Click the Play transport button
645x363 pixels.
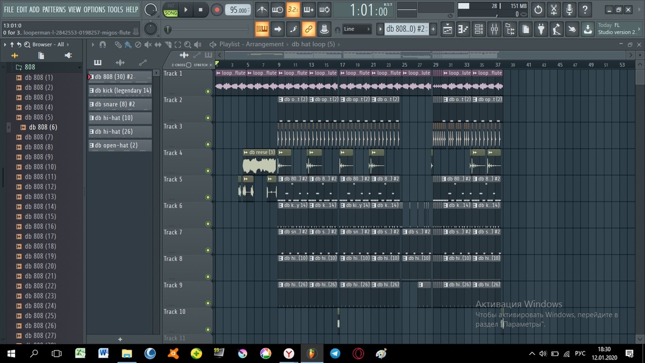tap(185, 10)
